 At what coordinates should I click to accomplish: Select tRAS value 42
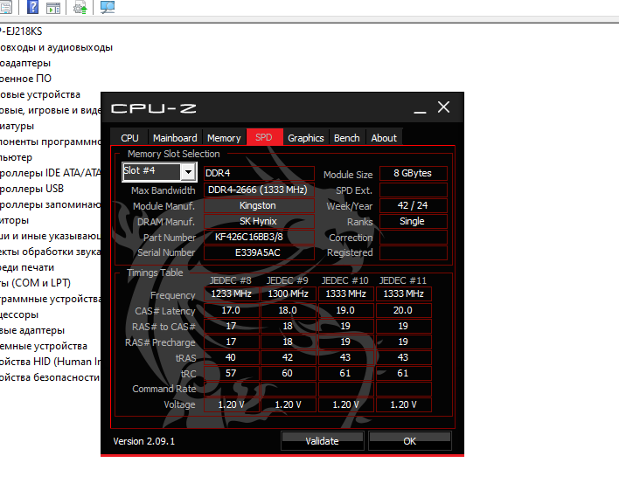pyautogui.click(x=289, y=357)
